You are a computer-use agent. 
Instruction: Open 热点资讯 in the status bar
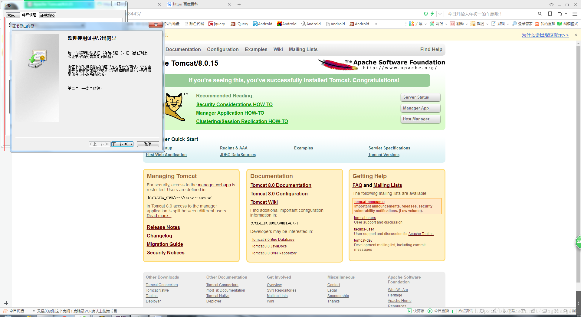(x=463, y=311)
